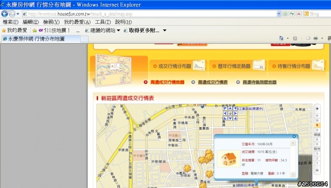
Task: Set map zoom to 縣市 level
Action: [317, 149]
